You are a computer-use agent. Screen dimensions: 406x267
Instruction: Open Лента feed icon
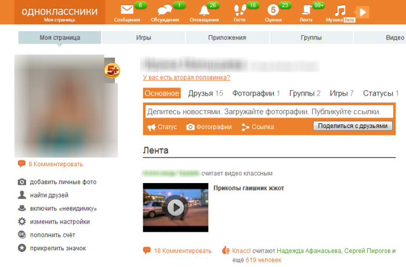306,10
